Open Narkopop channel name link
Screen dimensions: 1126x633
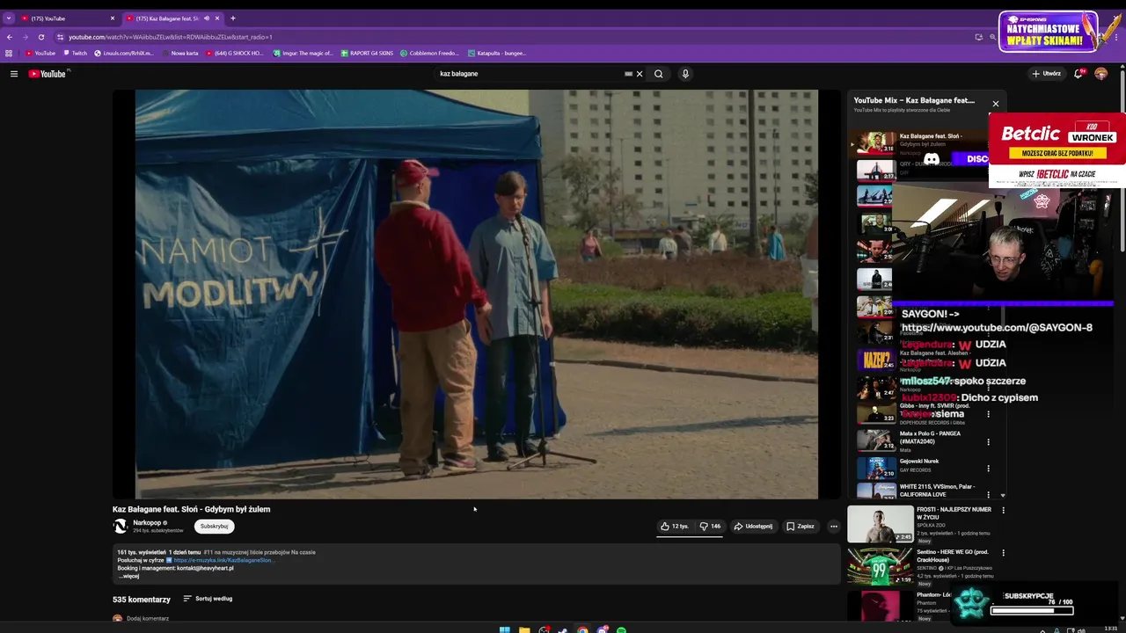tap(147, 522)
